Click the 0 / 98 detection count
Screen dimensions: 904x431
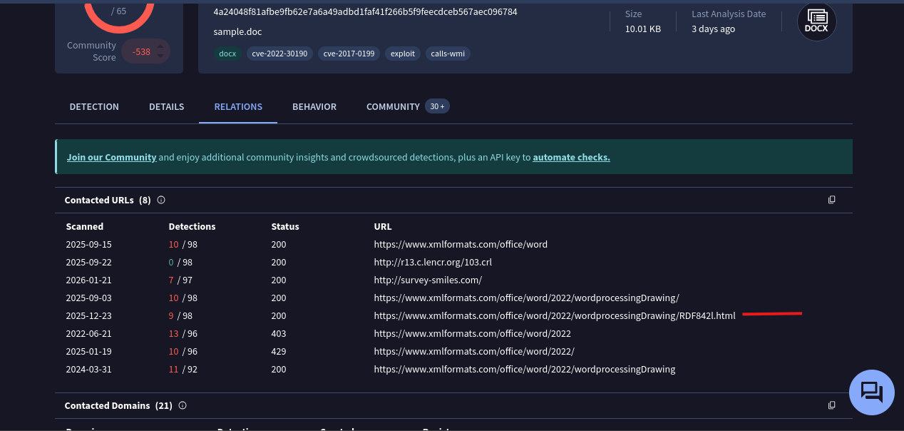pyautogui.click(x=180, y=262)
